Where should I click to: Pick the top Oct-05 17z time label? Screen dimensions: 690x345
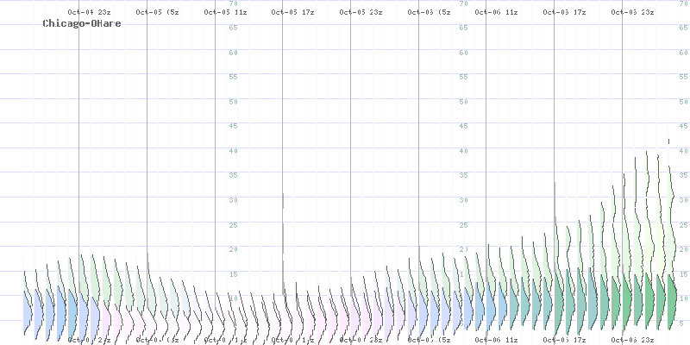[x=293, y=12]
